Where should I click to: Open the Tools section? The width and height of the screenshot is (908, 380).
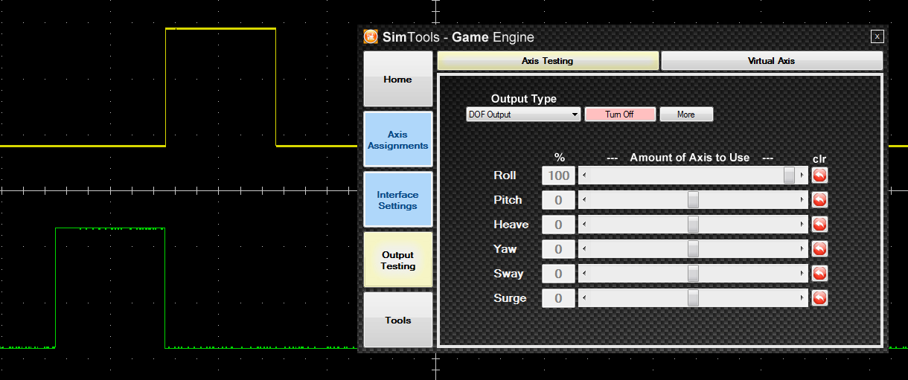(x=397, y=321)
